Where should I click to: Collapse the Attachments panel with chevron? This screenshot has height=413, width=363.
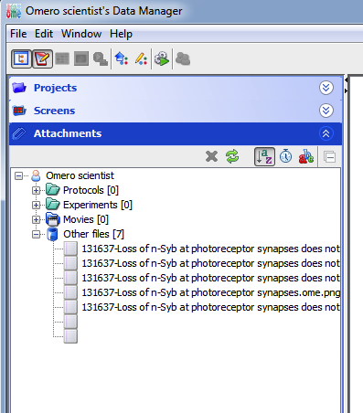tap(326, 133)
